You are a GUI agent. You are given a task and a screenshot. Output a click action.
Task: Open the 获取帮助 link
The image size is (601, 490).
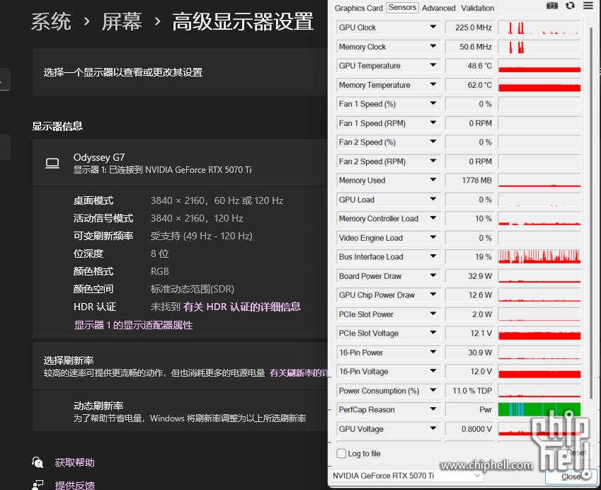point(75,462)
